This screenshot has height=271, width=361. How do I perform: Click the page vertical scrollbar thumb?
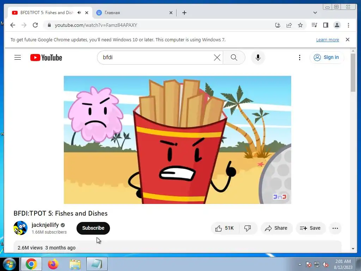[x=353, y=72]
